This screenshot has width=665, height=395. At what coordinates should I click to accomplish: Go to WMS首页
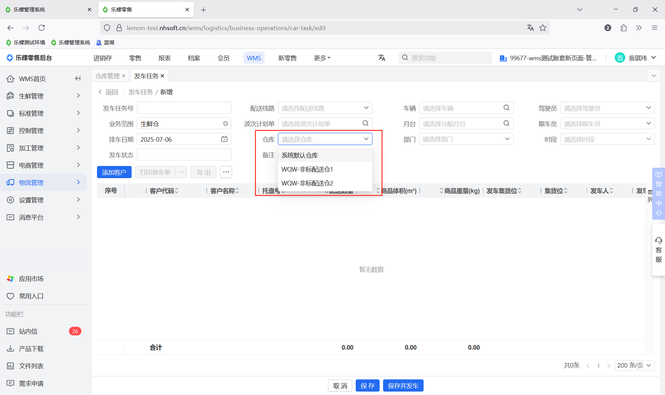coord(32,79)
